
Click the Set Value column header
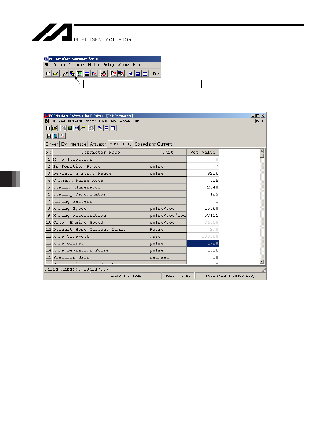coord(203,153)
